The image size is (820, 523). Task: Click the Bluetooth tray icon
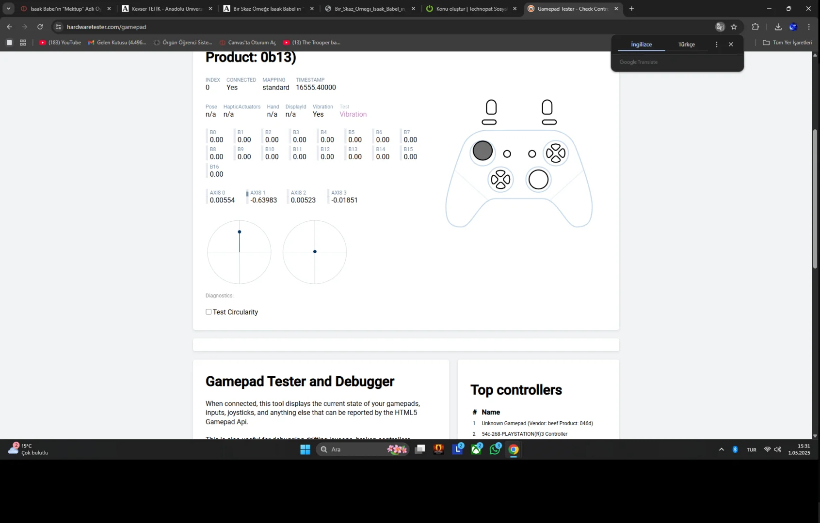[x=735, y=449]
